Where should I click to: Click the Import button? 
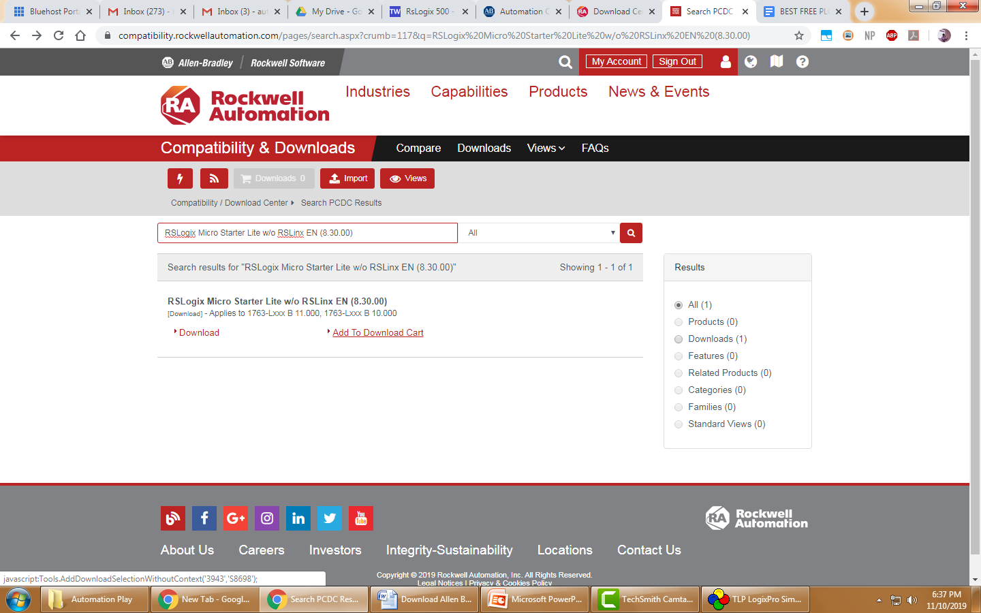[347, 178]
